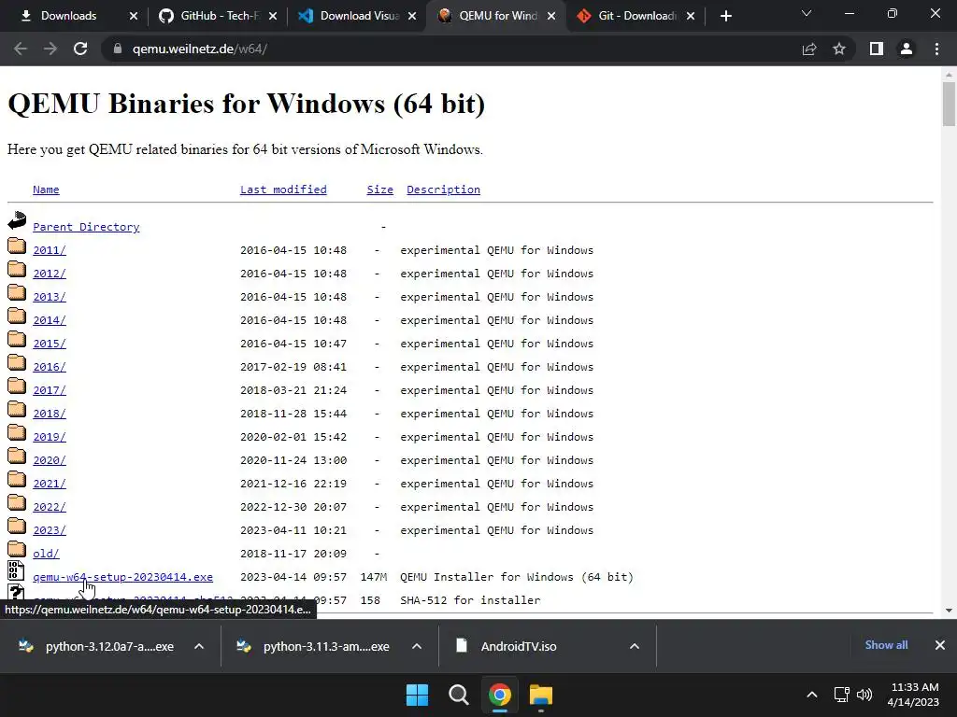Switch to the GitHub Tech tab
This screenshot has width=957, height=717.
pos(219,16)
